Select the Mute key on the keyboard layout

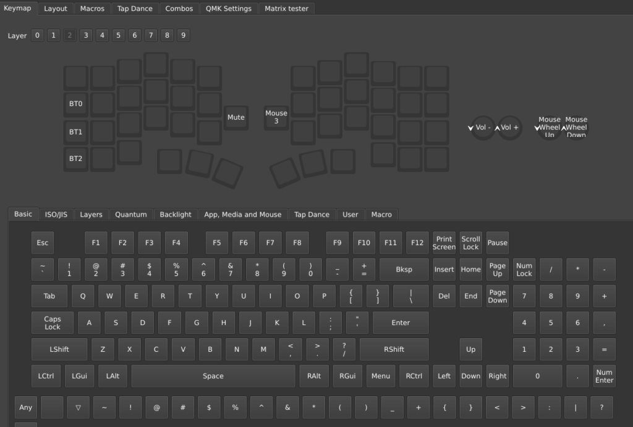(x=236, y=117)
